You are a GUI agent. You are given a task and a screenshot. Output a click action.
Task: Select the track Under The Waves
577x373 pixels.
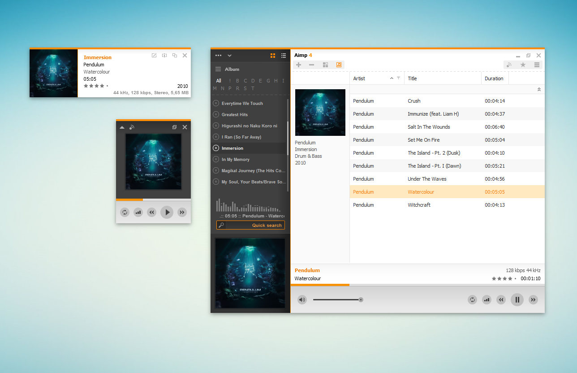[447, 179]
